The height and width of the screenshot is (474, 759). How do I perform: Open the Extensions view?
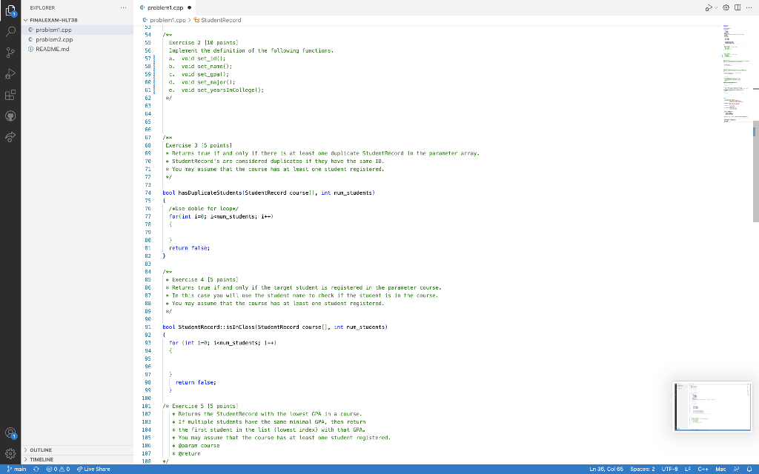coord(10,93)
